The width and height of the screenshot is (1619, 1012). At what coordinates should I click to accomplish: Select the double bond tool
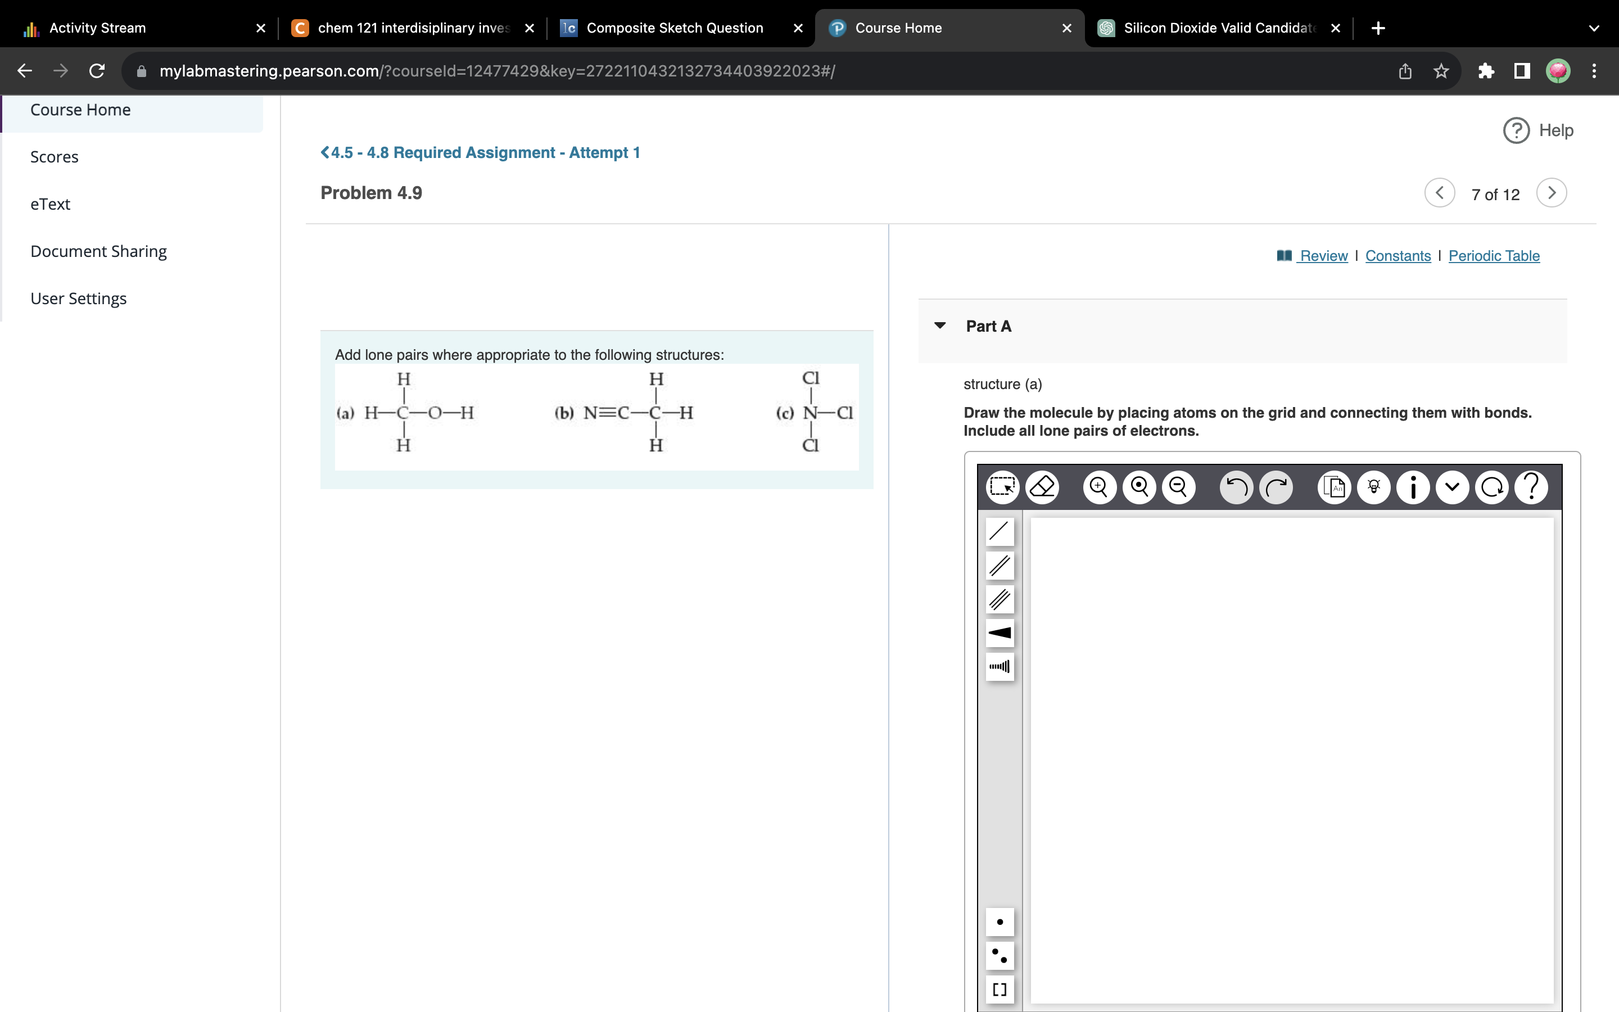[x=1000, y=566]
